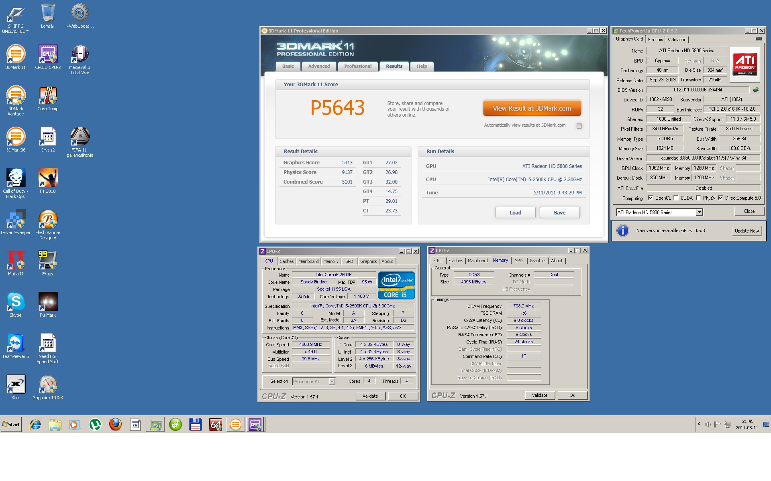Open the Driver Sweeper desktop shortcut

pos(16,222)
